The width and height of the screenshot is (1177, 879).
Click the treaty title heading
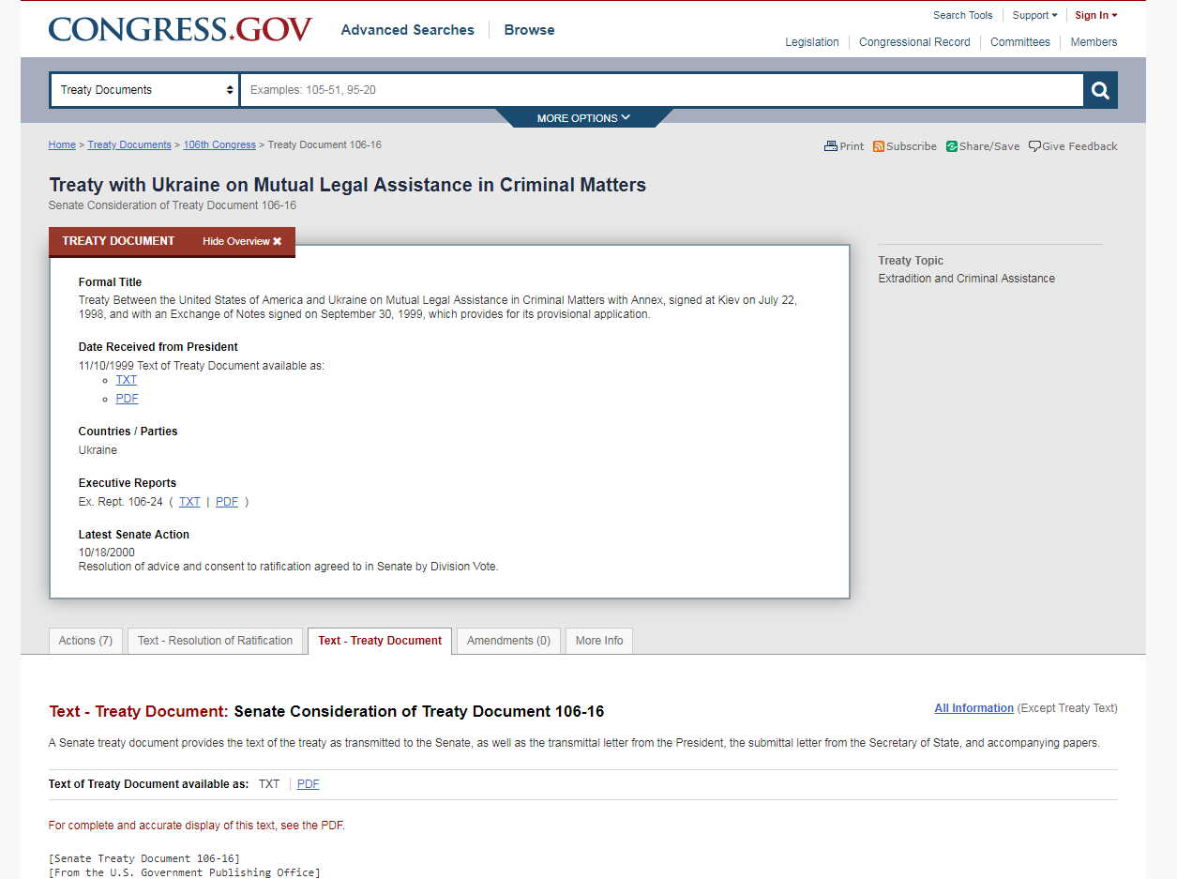[347, 185]
